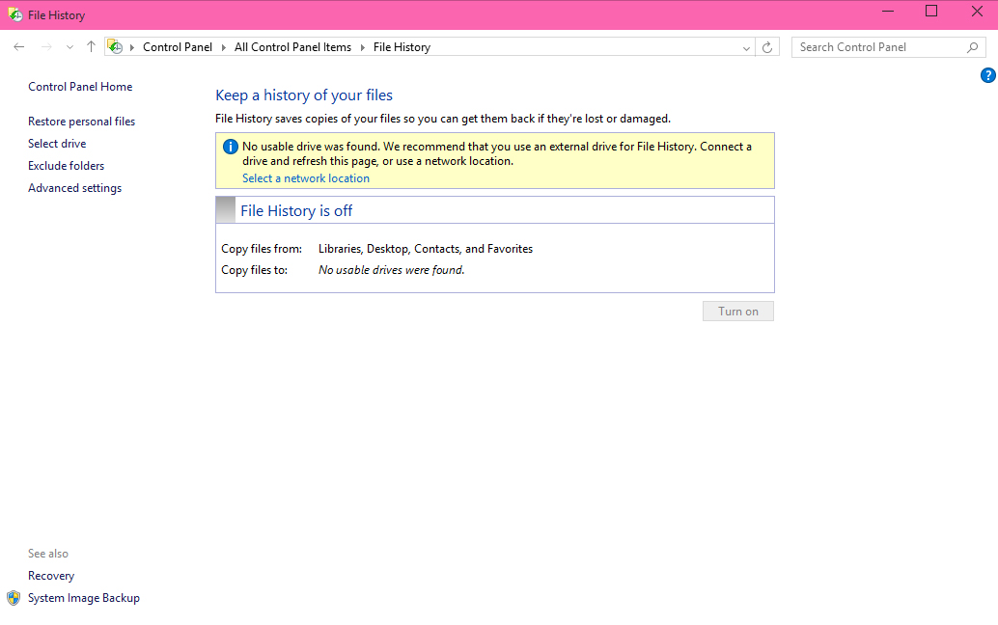The image size is (998, 625).
Task: Open Control Panel Home link
Action: click(80, 87)
